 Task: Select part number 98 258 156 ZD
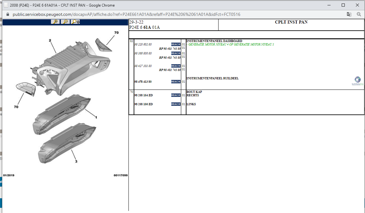143,104
